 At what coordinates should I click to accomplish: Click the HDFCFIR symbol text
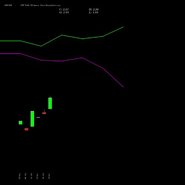(8, 6)
